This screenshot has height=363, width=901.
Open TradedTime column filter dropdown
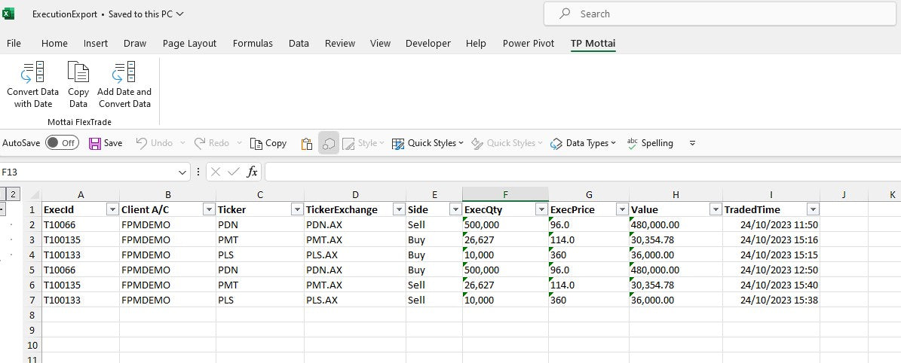point(813,209)
